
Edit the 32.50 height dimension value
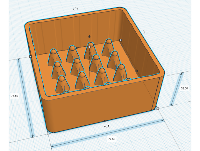coord(184,89)
